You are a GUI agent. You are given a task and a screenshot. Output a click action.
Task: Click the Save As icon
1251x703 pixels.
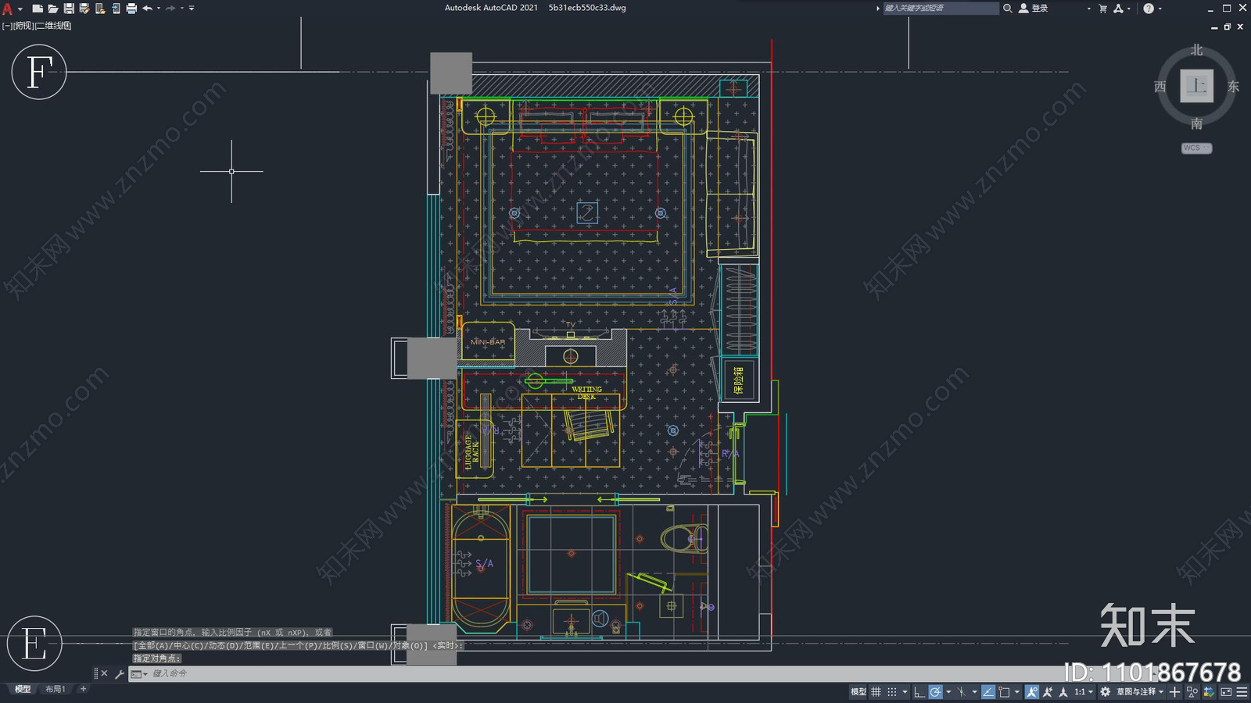(x=84, y=8)
